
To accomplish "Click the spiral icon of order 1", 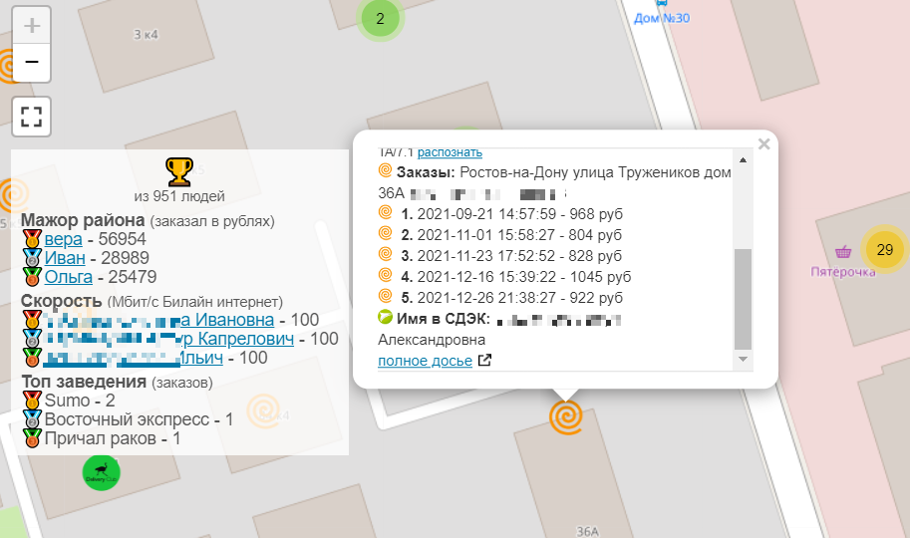I will (x=386, y=212).
